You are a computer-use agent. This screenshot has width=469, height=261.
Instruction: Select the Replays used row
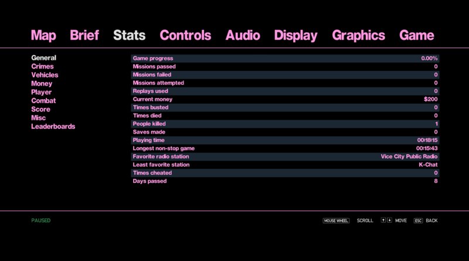285,91
